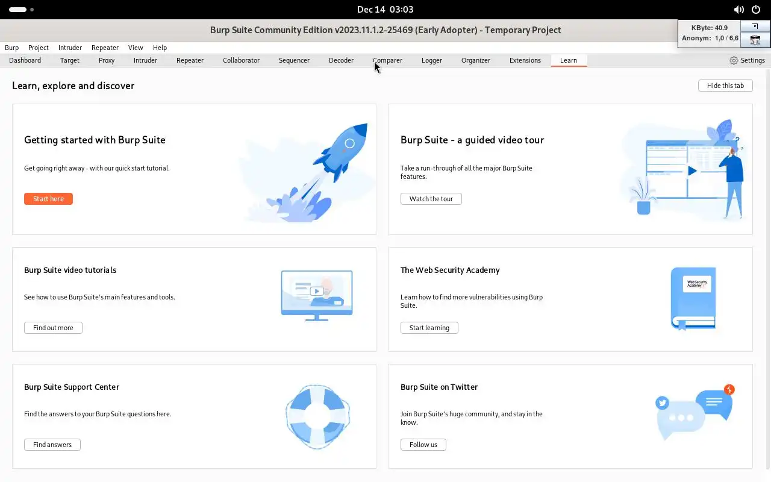
Task: Open the Project menu
Action: [39, 48]
